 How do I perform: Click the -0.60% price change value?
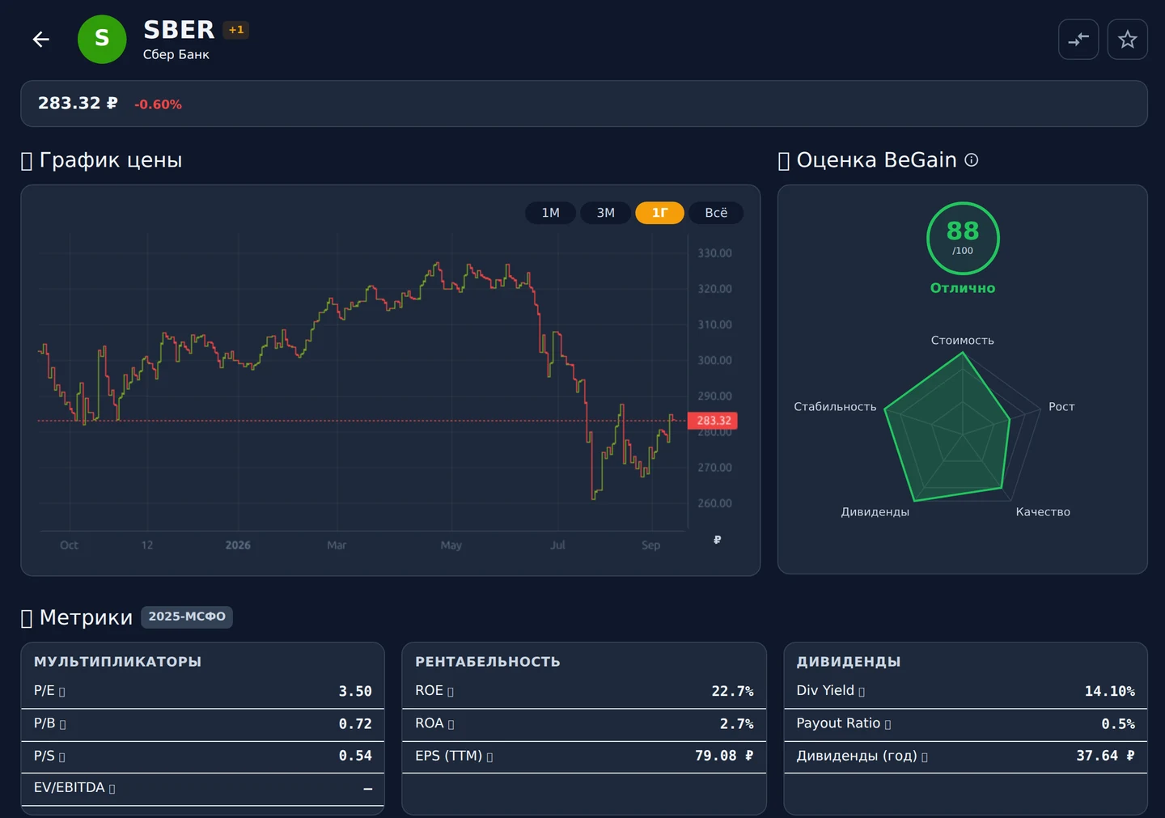pyautogui.click(x=158, y=104)
